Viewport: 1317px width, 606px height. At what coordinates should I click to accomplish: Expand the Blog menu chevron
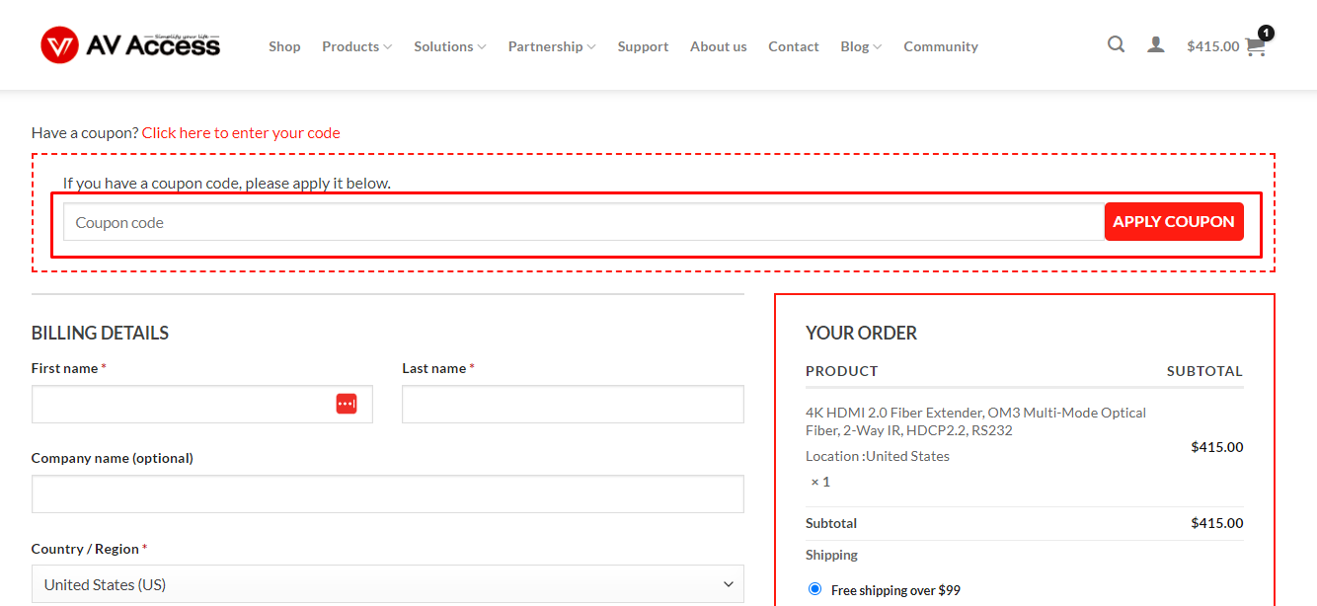(878, 46)
